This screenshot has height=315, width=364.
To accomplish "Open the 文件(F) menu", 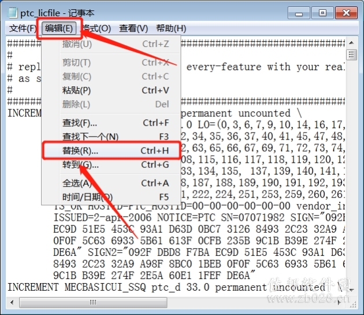I will coord(23,28).
